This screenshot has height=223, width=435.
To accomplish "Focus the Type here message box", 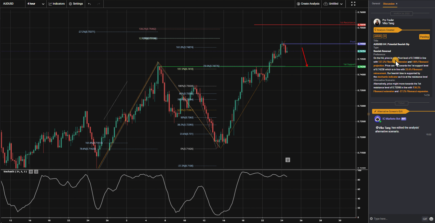I will pos(396,219).
